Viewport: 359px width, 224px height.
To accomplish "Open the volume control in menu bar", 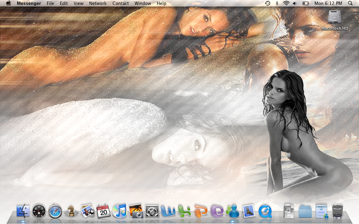I will click(x=295, y=3).
